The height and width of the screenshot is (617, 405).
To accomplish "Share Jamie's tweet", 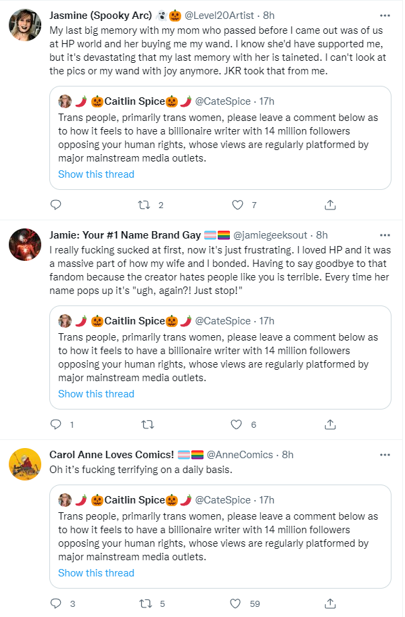I will click(331, 426).
